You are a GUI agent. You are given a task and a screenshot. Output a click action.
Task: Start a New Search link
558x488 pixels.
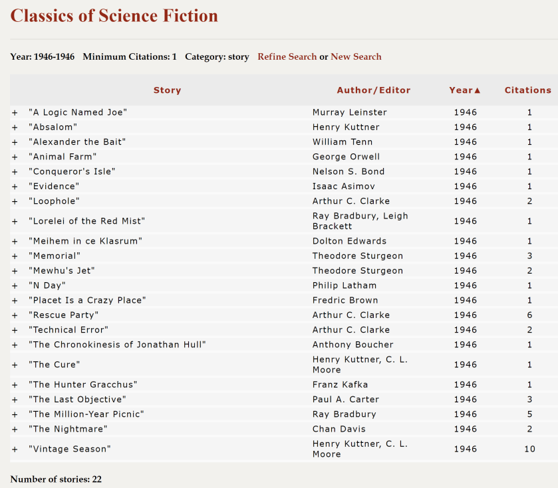[356, 57]
